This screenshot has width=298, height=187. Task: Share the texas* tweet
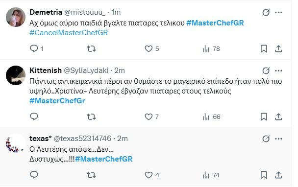click(278, 175)
